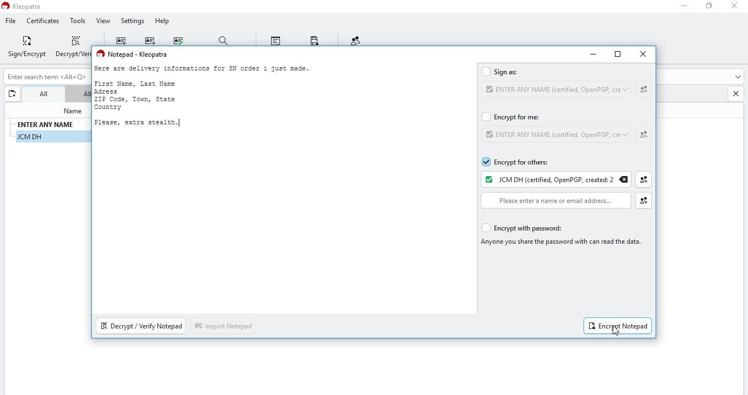Click the Certify toolbar icon with green pen
Viewport: 748px width, 395px height.
point(179,41)
